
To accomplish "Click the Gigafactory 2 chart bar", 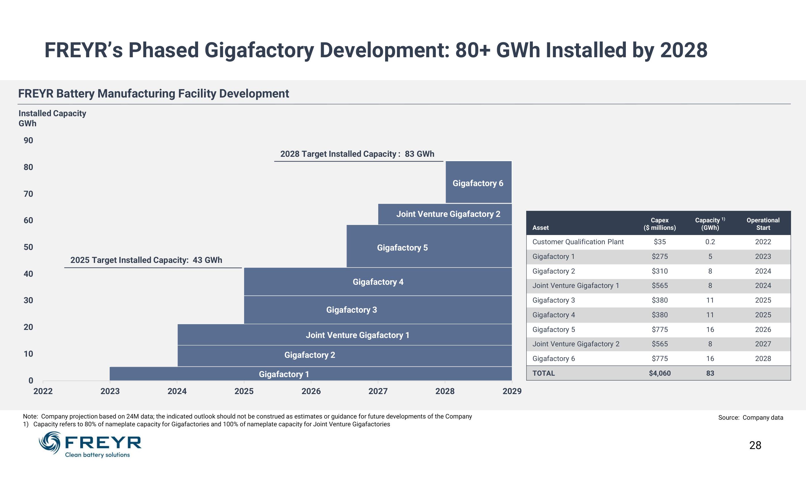I will 345,356.
